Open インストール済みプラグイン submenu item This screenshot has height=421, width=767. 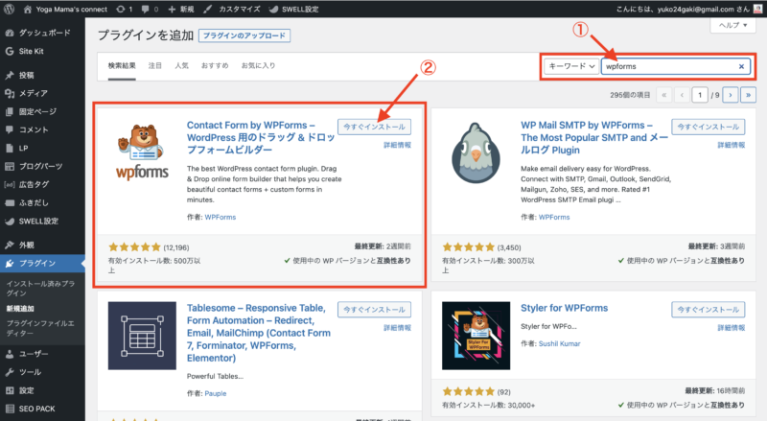click(40, 289)
